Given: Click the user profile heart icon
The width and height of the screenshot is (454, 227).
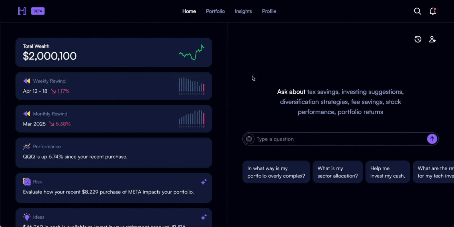Looking at the screenshot, I should coord(432,39).
